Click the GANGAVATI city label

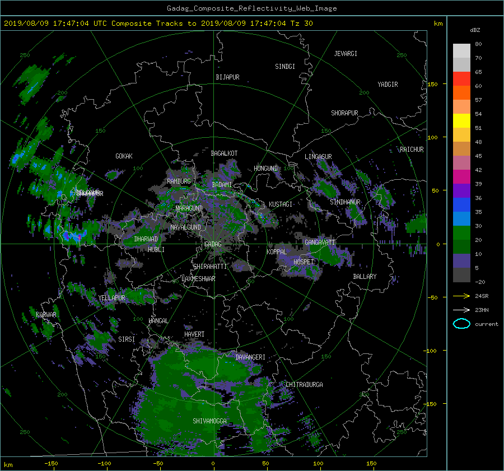pos(320,243)
